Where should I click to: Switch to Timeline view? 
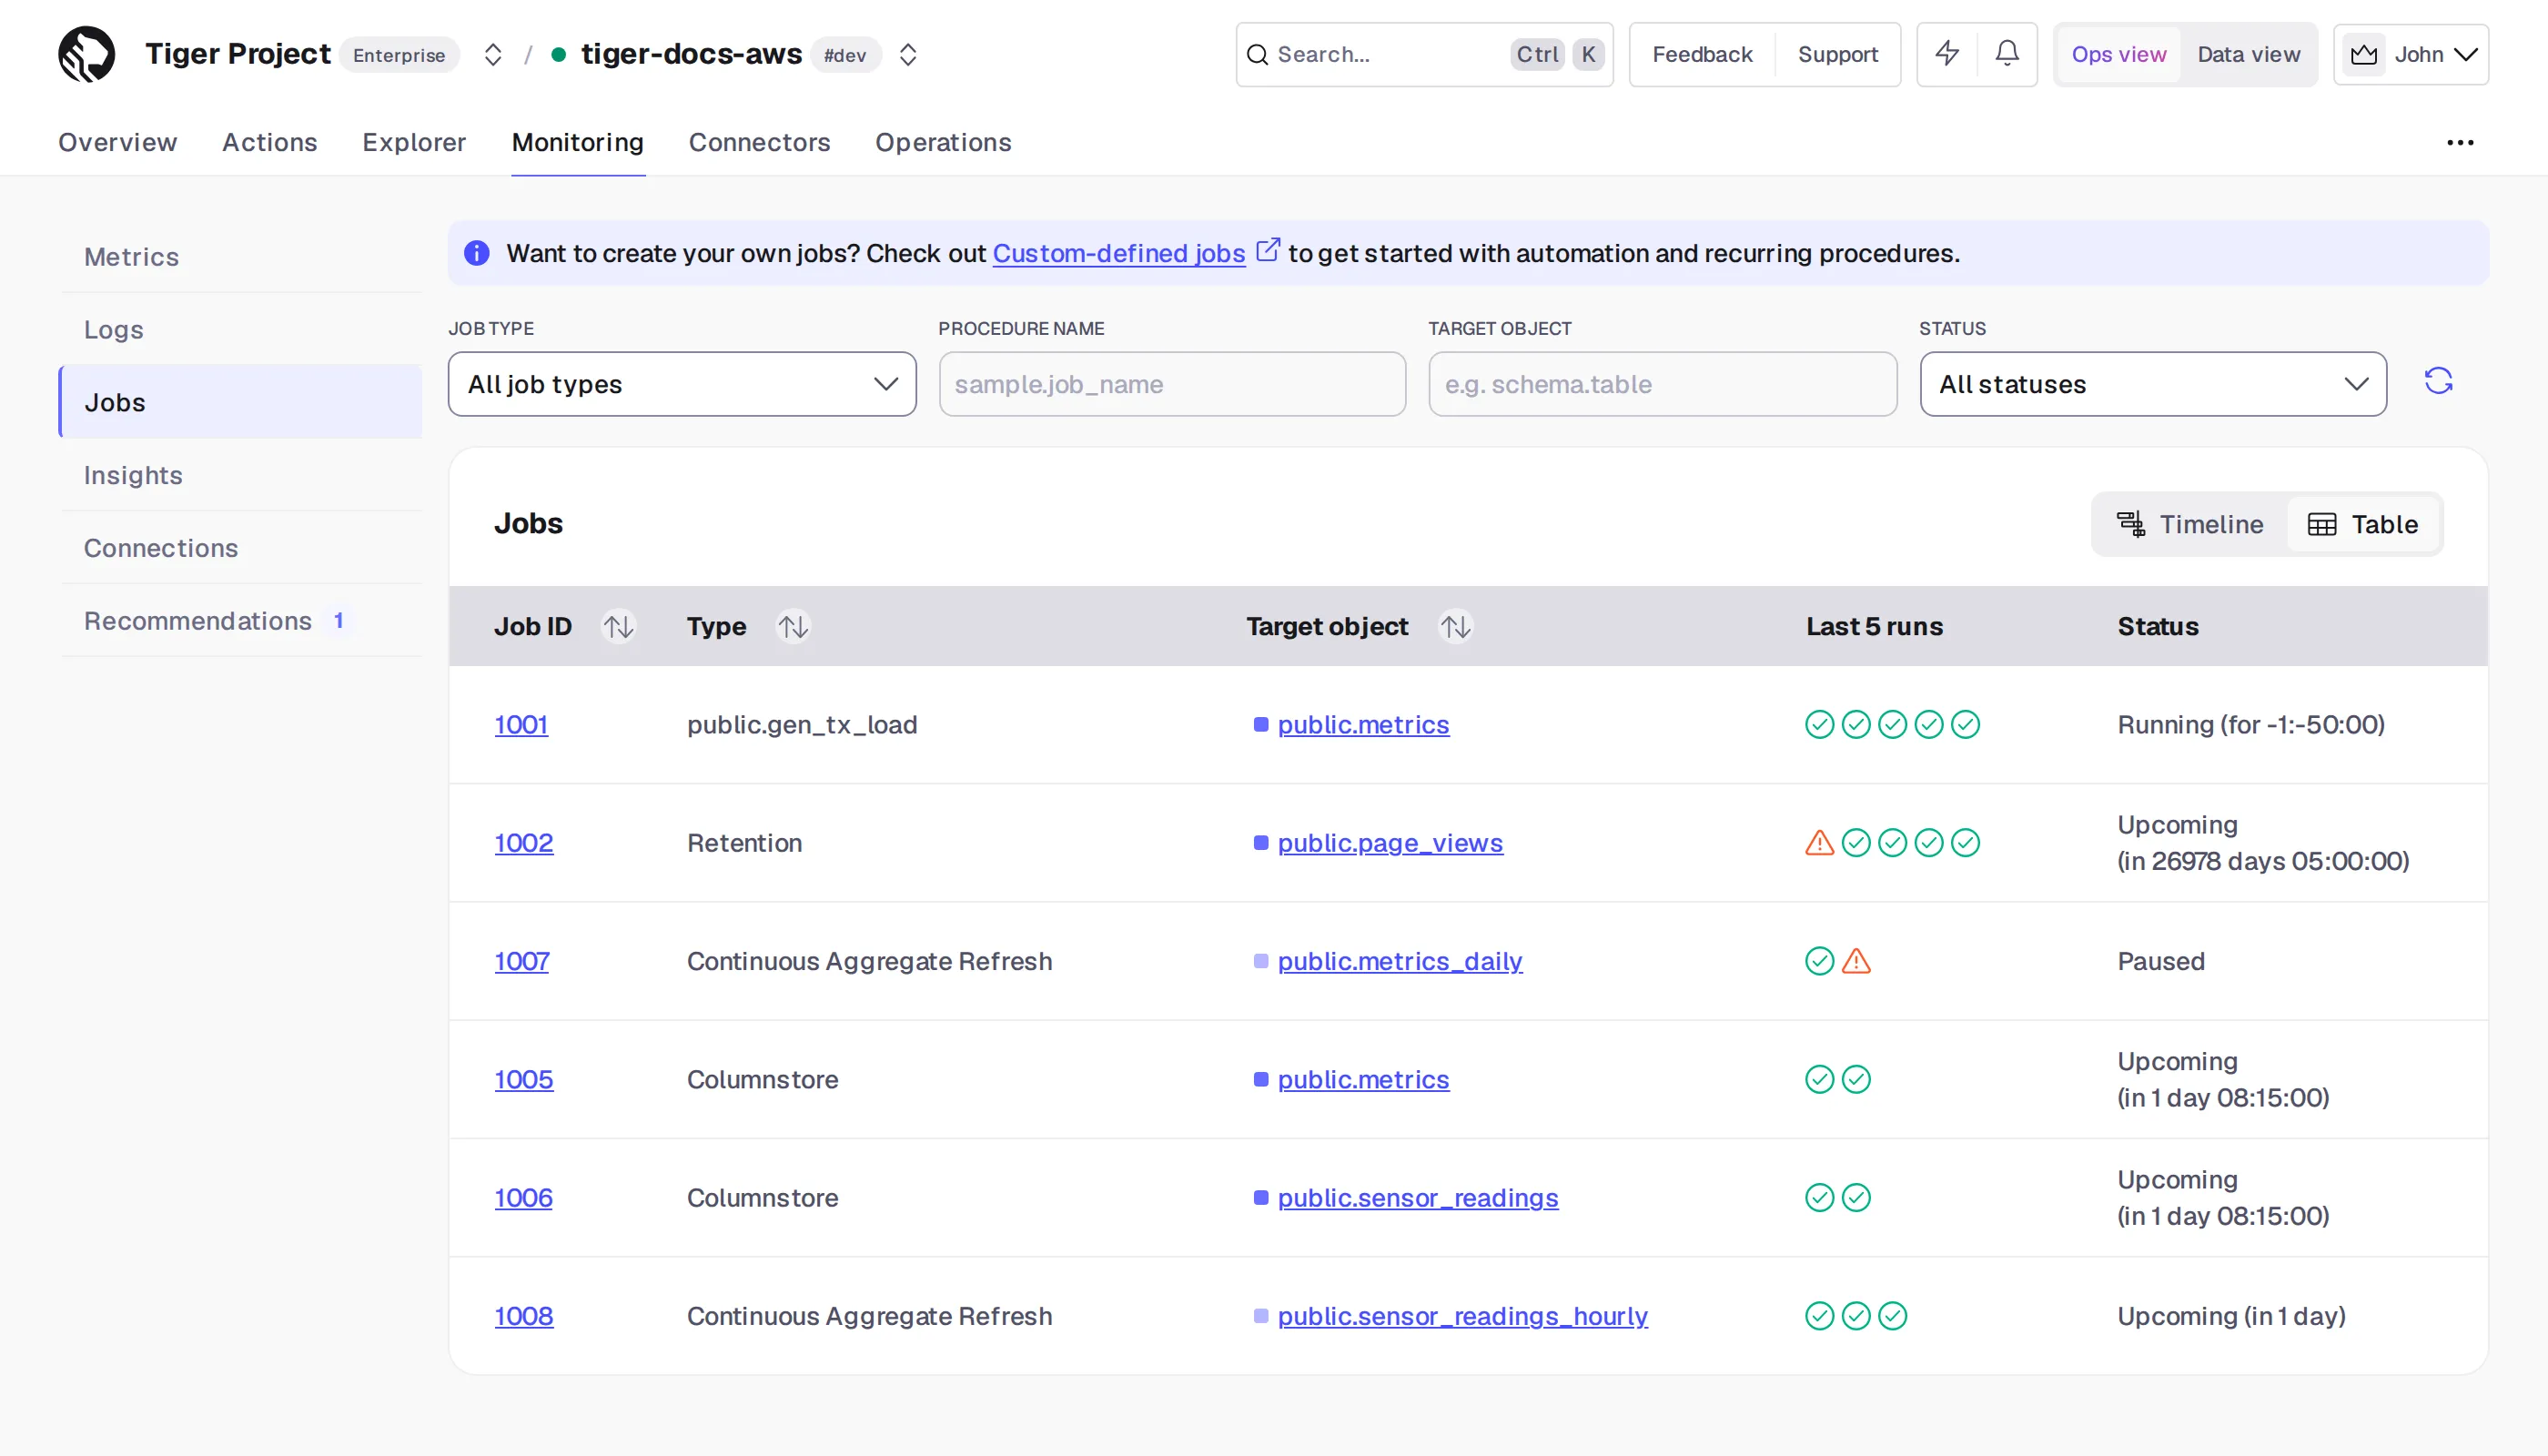2190,524
